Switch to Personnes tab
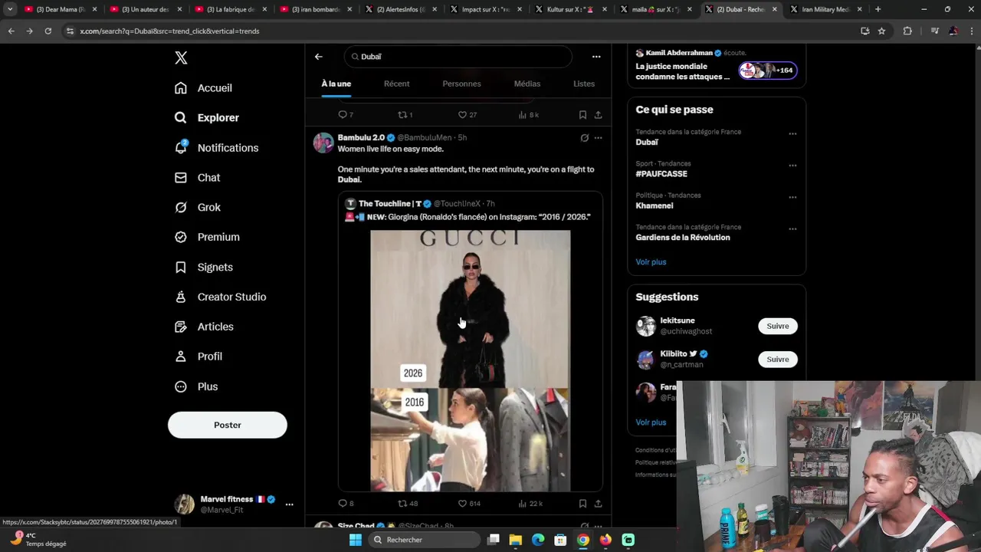Screen dimensions: 981x552 click(x=461, y=84)
